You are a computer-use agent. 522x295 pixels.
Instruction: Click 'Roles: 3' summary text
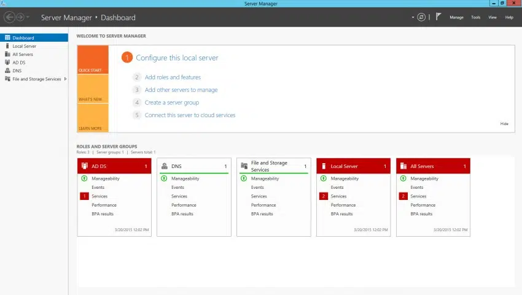point(83,152)
